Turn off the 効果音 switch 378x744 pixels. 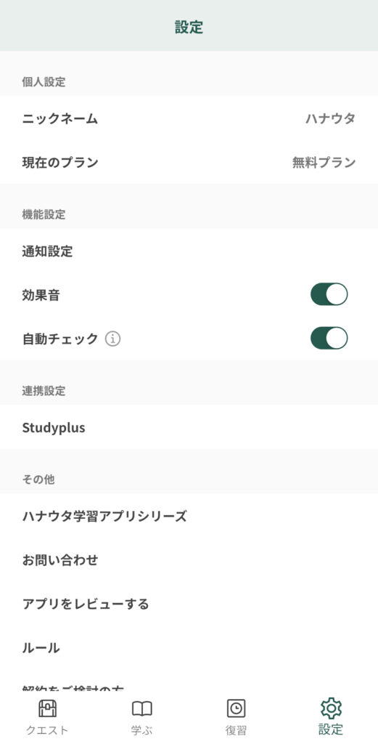(329, 294)
